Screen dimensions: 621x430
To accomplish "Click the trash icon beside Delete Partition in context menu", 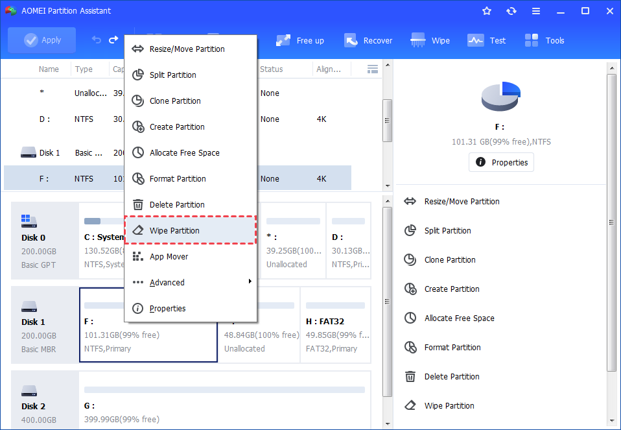I will [138, 205].
